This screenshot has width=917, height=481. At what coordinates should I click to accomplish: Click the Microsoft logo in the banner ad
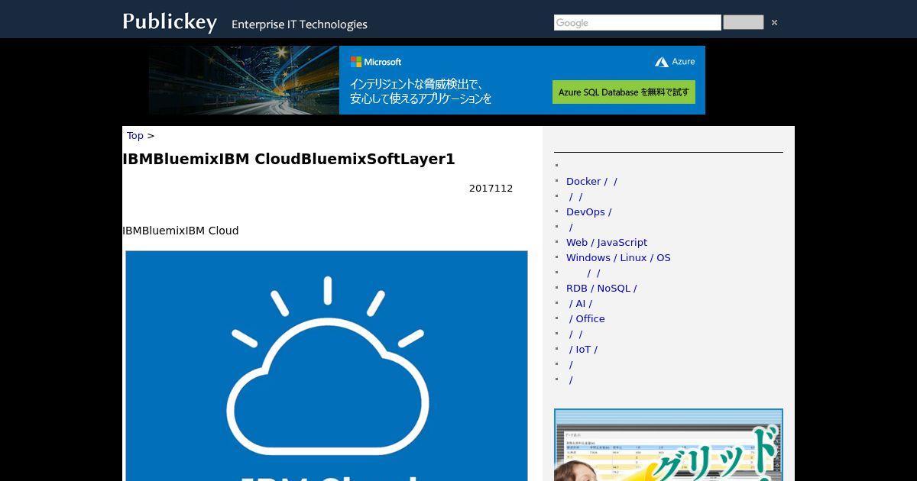tap(376, 62)
